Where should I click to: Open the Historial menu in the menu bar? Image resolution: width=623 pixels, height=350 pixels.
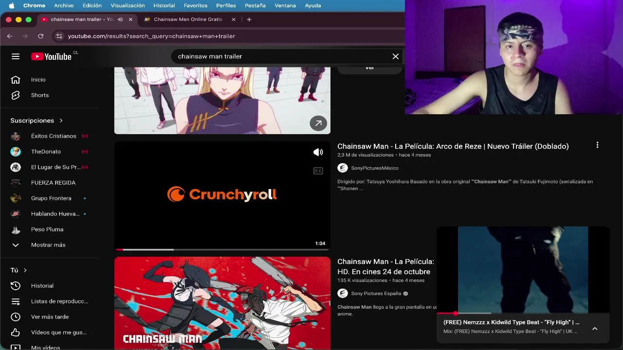coord(164,5)
